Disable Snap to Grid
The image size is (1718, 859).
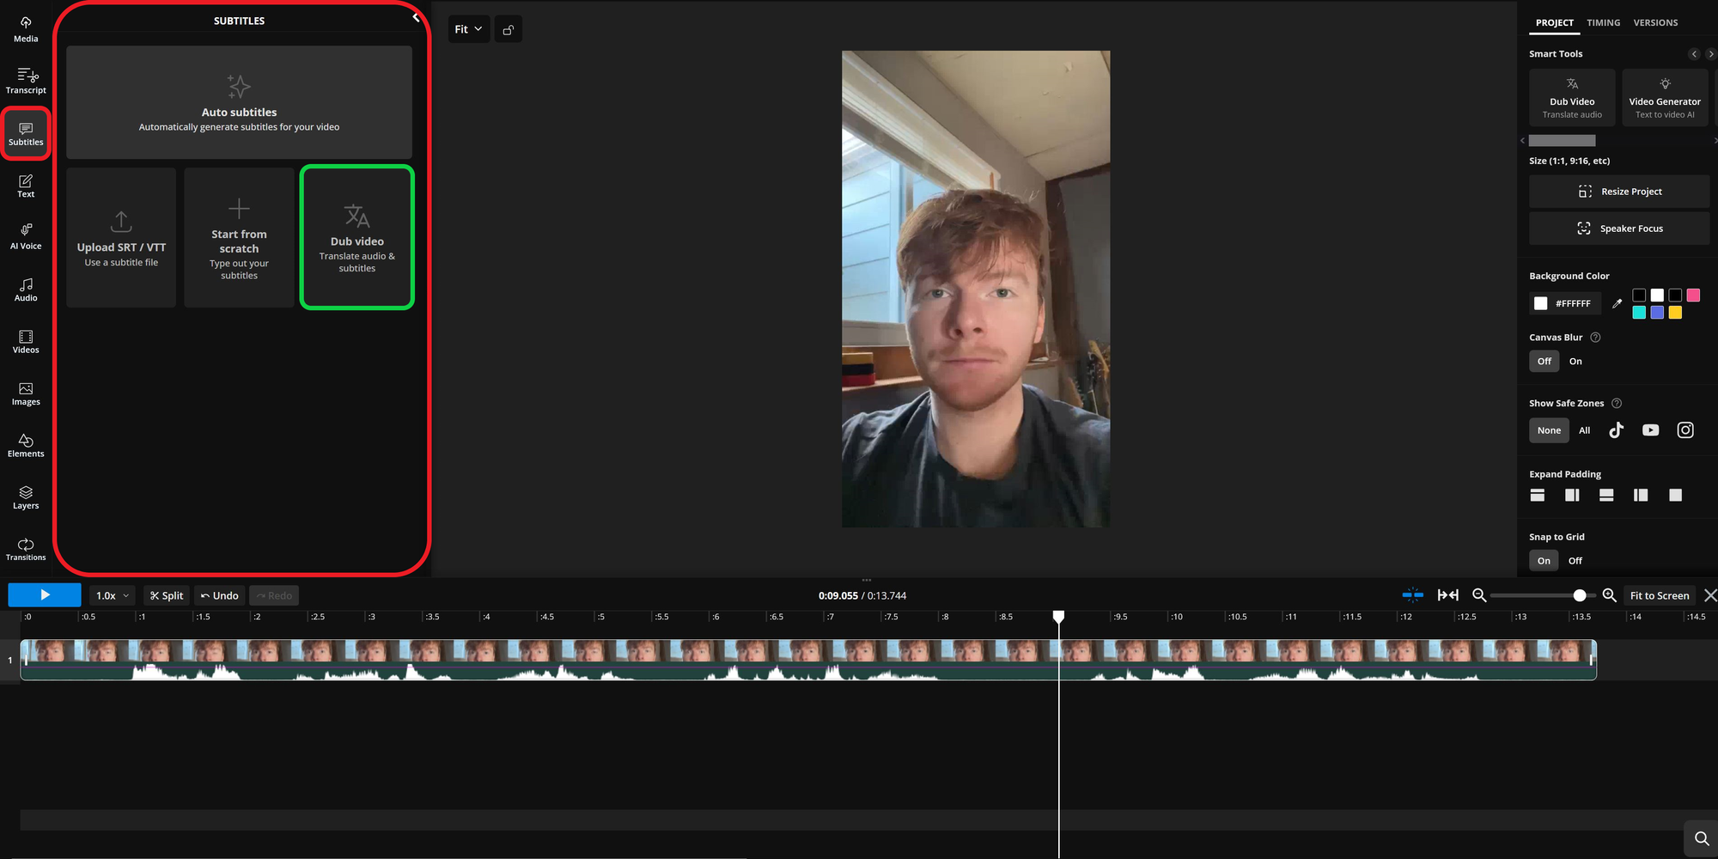click(1575, 560)
